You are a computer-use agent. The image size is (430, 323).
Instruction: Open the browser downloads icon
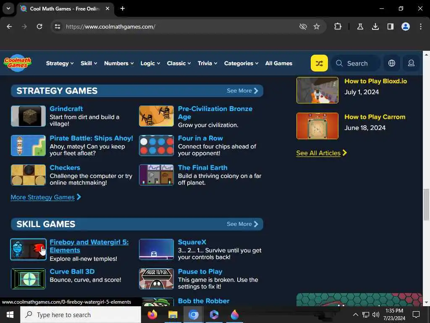[x=375, y=26]
